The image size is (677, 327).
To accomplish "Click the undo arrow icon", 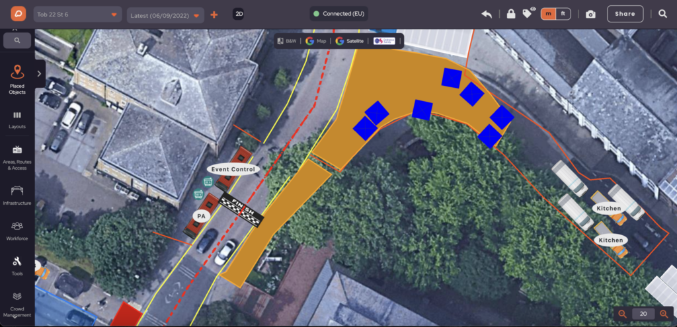I will click(x=487, y=14).
